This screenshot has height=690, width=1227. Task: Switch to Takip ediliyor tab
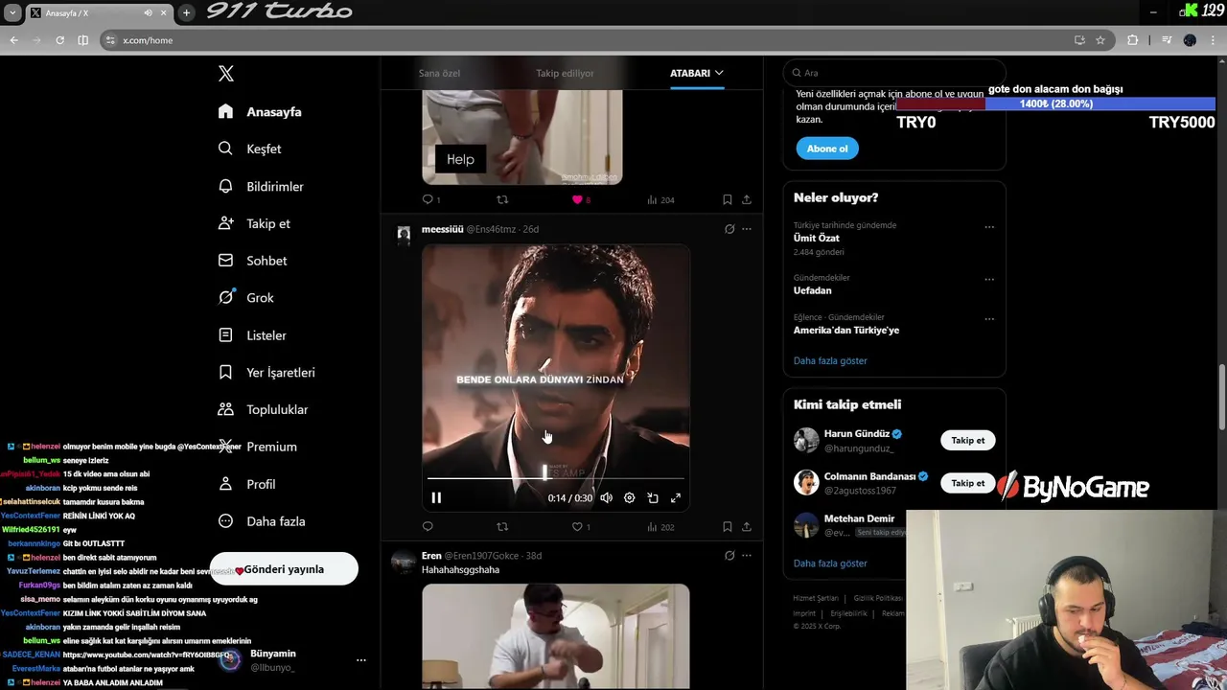pyautogui.click(x=565, y=73)
